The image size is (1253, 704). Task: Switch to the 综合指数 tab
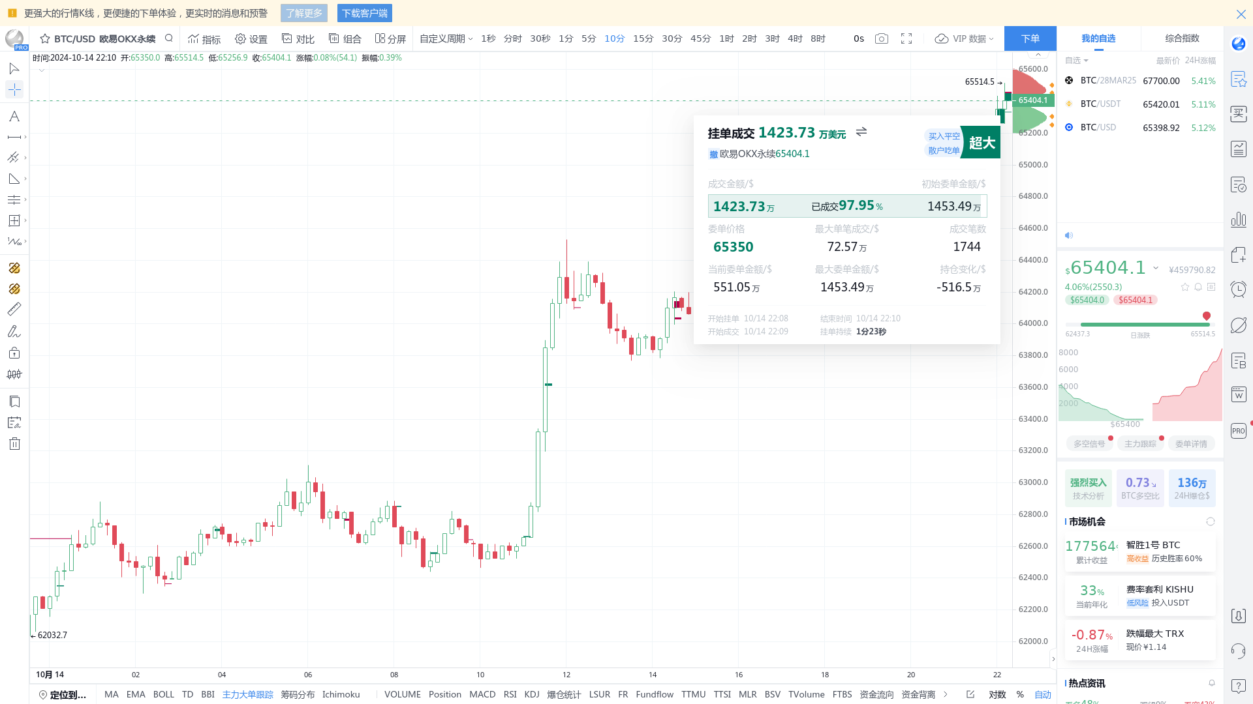[x=1183, y=38]
